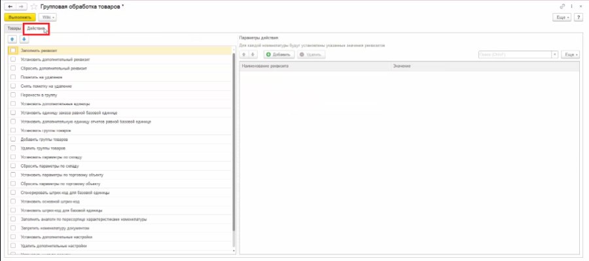This screenshot has width=589, height=261.
Task: Click the Наименование реквизита column header
Action: (x=315, y=66)
